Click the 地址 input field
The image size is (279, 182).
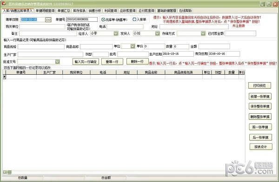coord(194,26)
